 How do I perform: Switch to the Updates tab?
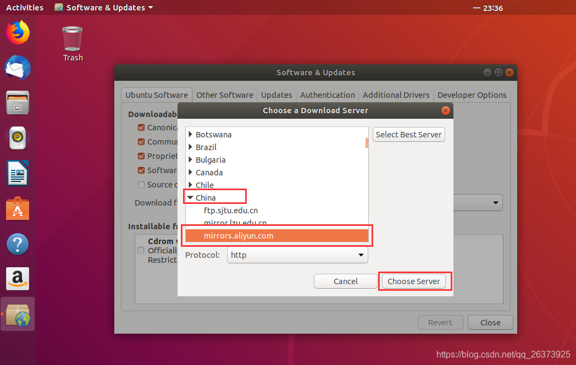click(x=276, y=95)
